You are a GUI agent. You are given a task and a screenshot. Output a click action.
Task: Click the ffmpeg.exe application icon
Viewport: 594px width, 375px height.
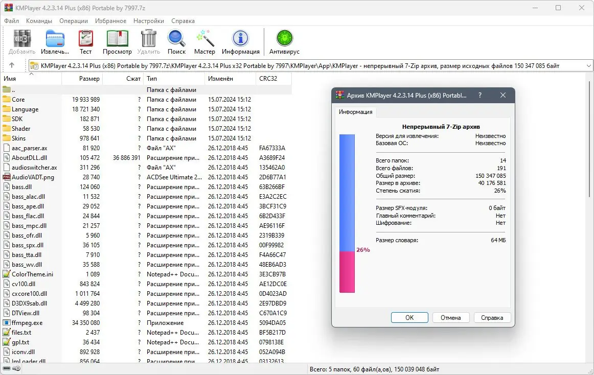pyautogui.click(x=7, y=323)
